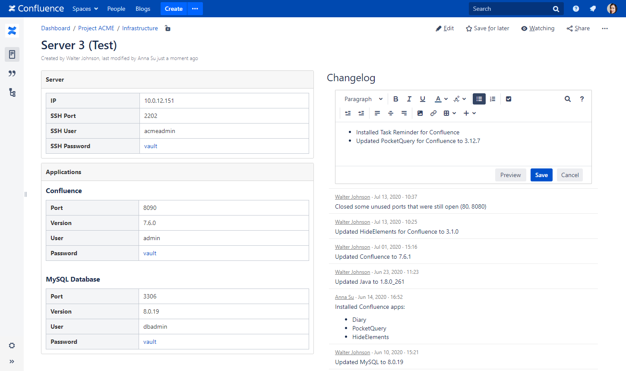The width and height of the screenshot is (626, 371).
Task: Apply italic formatting in changelog editor
Action: (409, 99)
